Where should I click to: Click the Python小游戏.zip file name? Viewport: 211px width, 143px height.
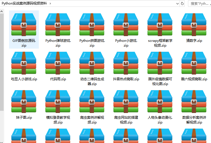pos(126,43)
